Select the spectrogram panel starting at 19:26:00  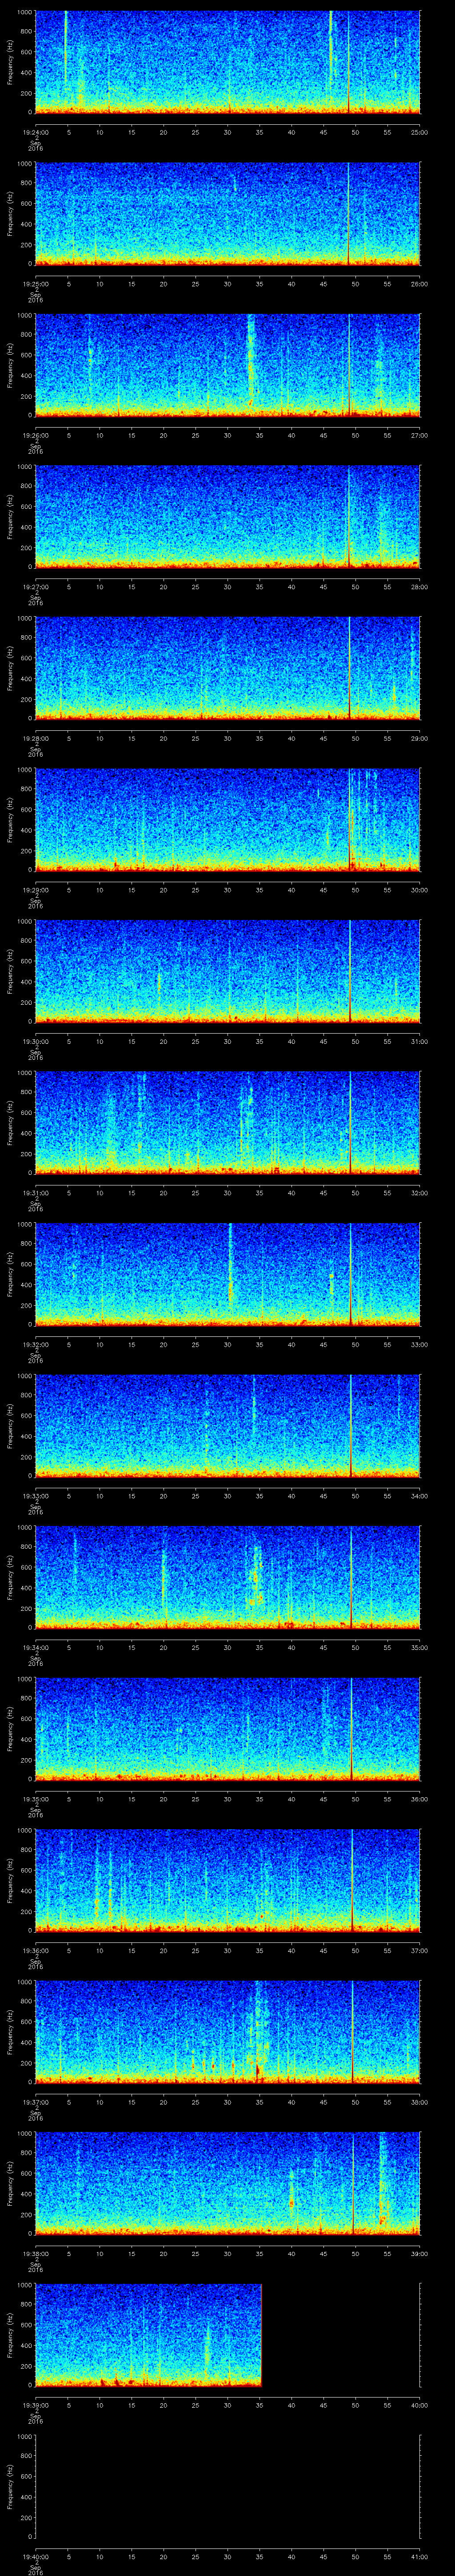[x=227, y=365]
